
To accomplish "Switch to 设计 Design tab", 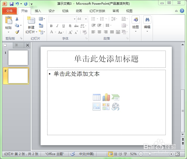I will 51,11.
